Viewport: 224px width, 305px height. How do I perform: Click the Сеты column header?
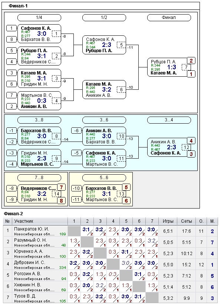(187, 221)
